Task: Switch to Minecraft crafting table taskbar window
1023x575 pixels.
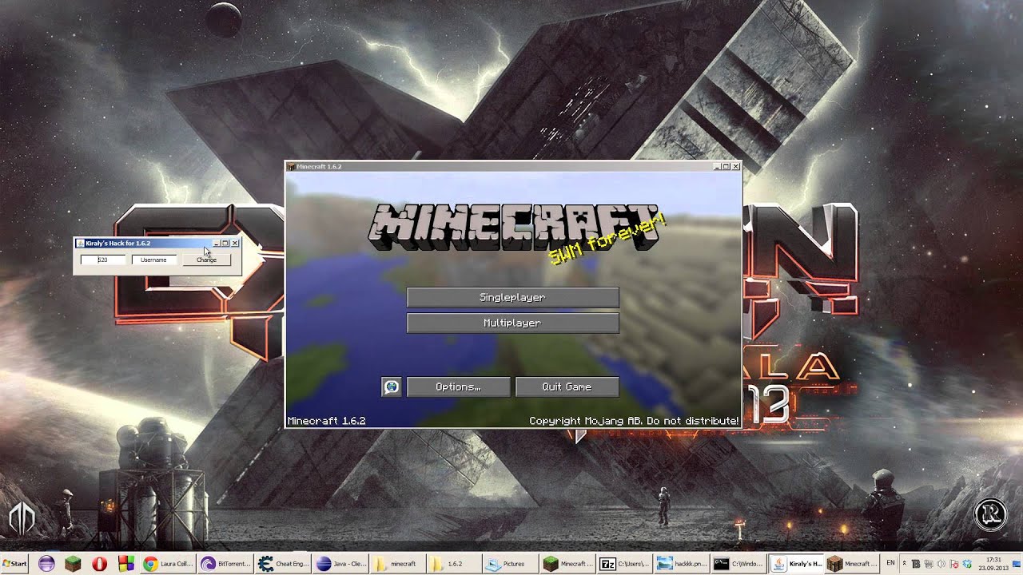Action: (x=852, y=563)
